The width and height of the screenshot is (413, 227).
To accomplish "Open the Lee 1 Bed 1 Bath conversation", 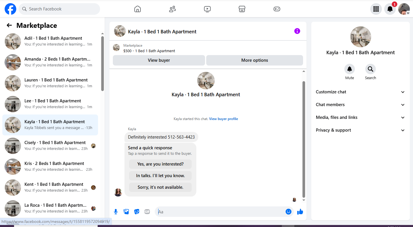I will pyautogui.click(x=50, y=104).
